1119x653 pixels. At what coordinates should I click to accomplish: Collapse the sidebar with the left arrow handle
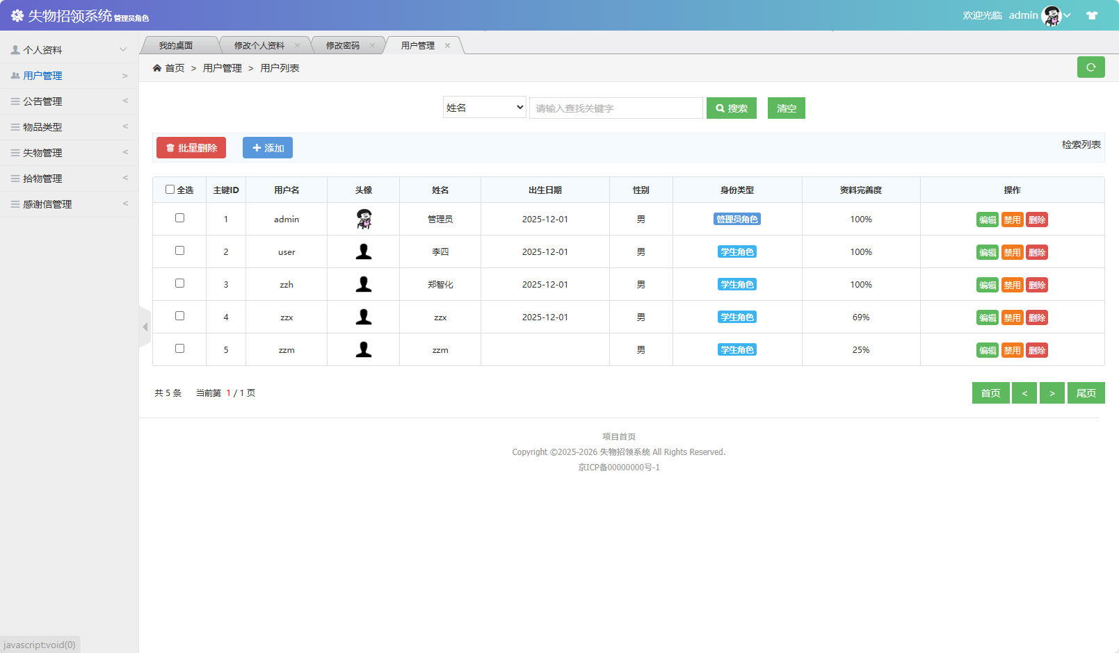(145, 326)
